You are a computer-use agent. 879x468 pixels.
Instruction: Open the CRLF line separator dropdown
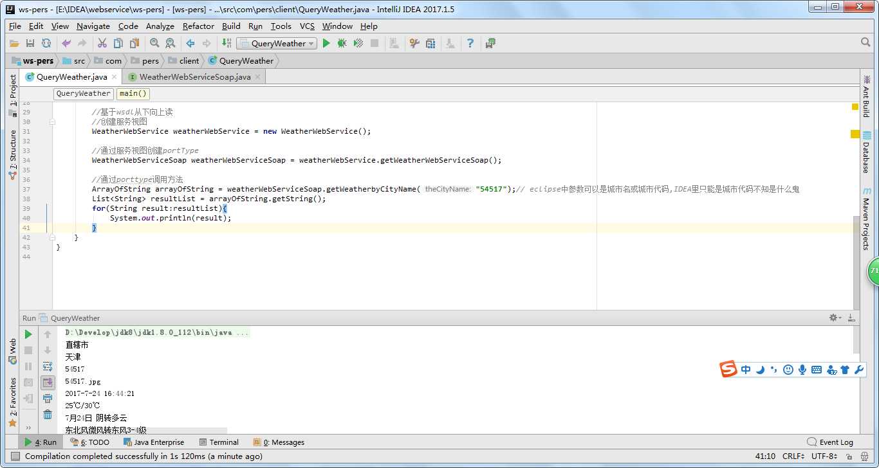pyautogui.click(x=793, y=456)
